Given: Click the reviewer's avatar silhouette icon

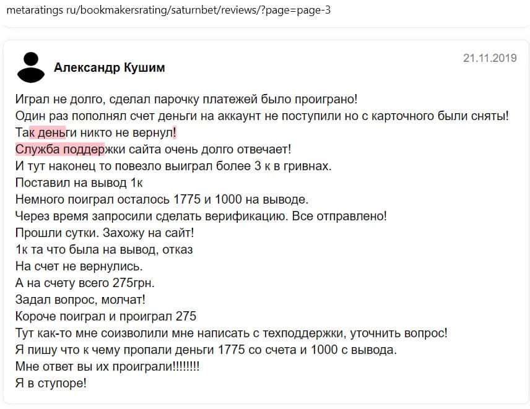Looking at the screenshot, I should [30, 67].
